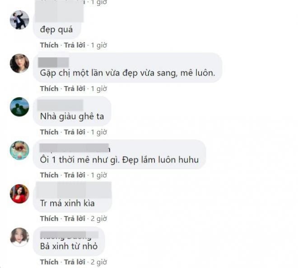Click Thích under 'Gặp chị một lần' comment
This screenshot has width=298, height=268.
point(49,89)
